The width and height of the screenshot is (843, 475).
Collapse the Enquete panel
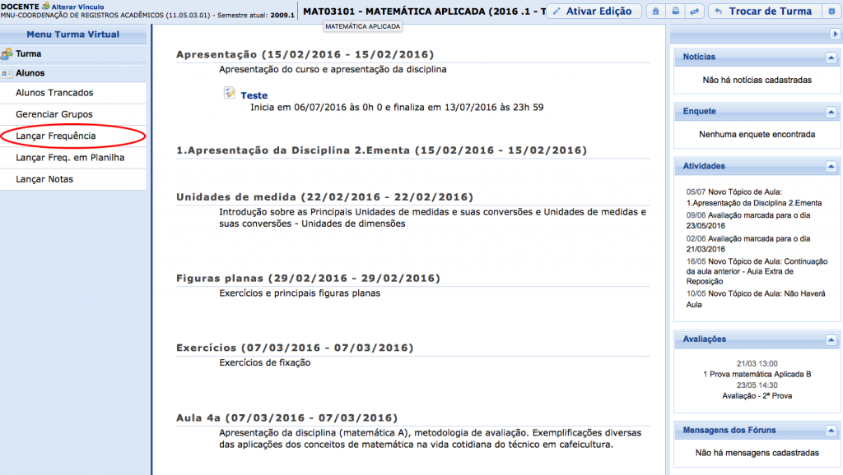[x=830, y=112]
